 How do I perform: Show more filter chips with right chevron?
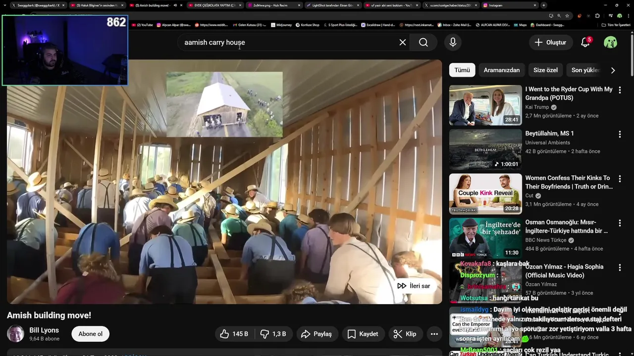(613, 70)
